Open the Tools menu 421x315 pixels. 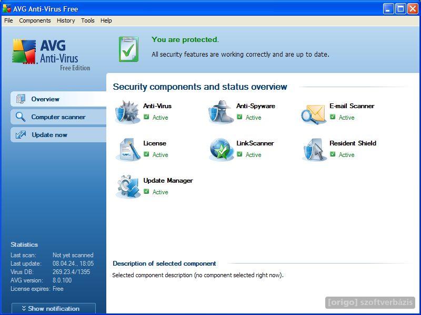[x=88, y=20]
